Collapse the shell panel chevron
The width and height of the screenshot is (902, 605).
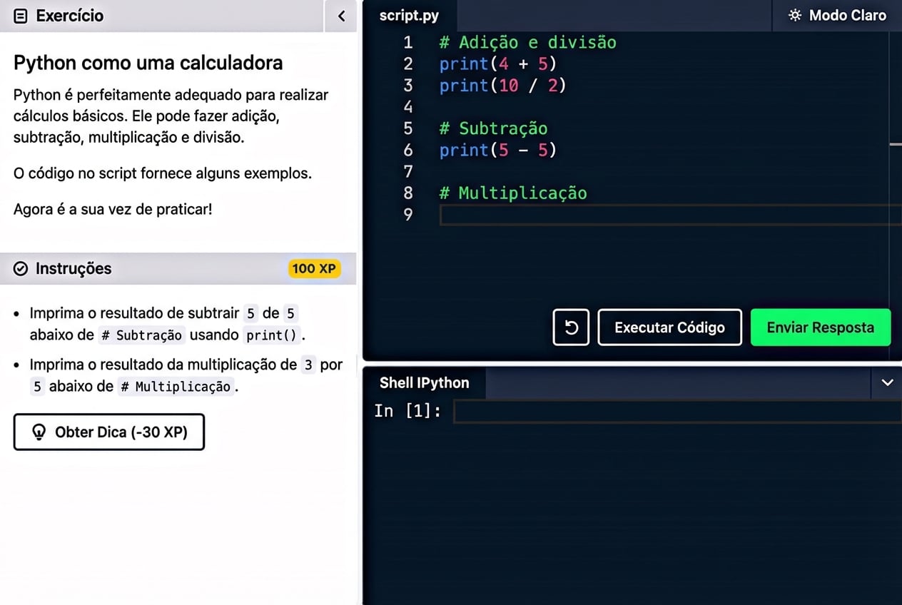[887, 383]
